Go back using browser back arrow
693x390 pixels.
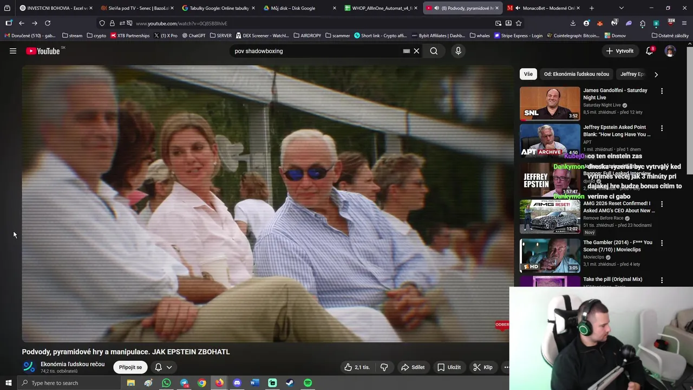coord(22,23)
